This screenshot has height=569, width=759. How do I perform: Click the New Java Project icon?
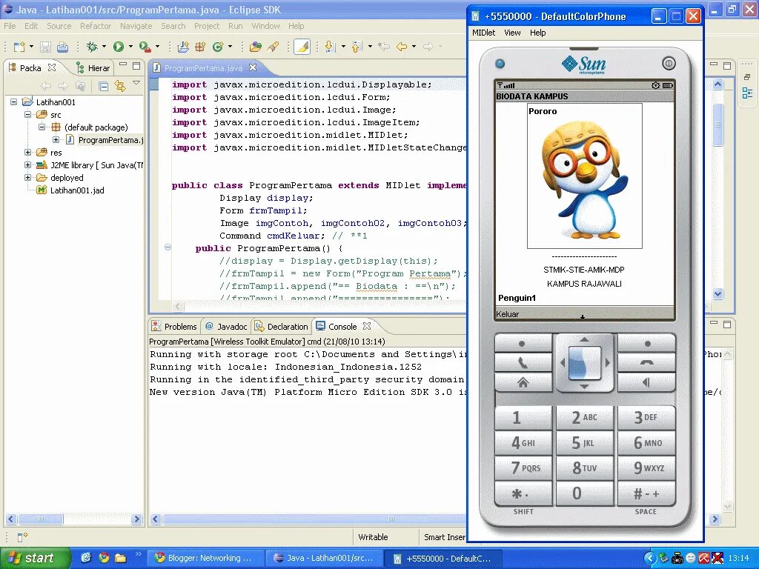click(184, 47)
